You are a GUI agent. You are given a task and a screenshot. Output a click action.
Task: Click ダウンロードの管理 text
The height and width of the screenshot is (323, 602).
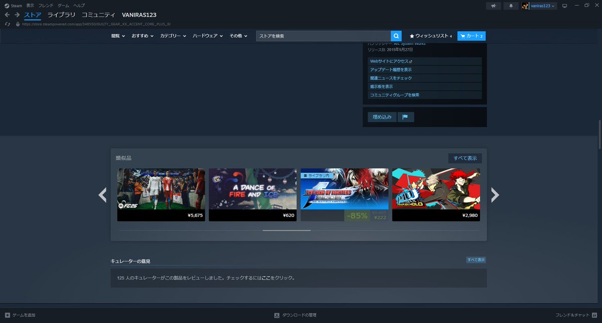click(x=299, y=315)
